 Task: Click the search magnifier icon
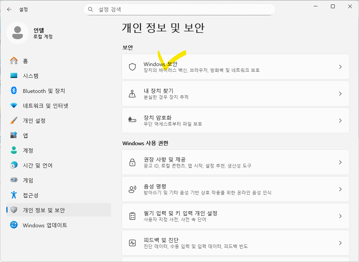90,9
